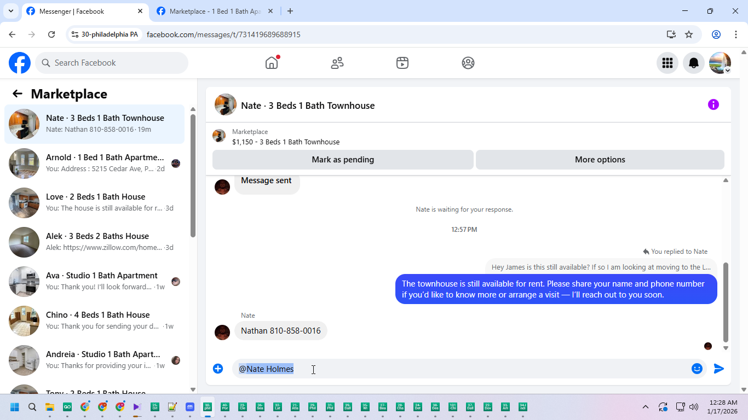The image size is (748, 420).
Task: Open More options for listing
Action: [600, 160]
